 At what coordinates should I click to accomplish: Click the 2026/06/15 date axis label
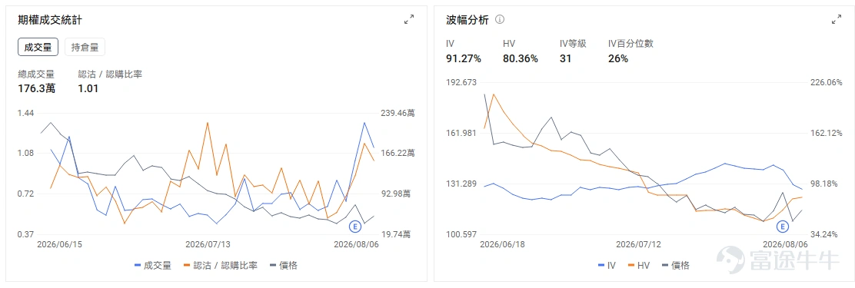tap(59, 244)
